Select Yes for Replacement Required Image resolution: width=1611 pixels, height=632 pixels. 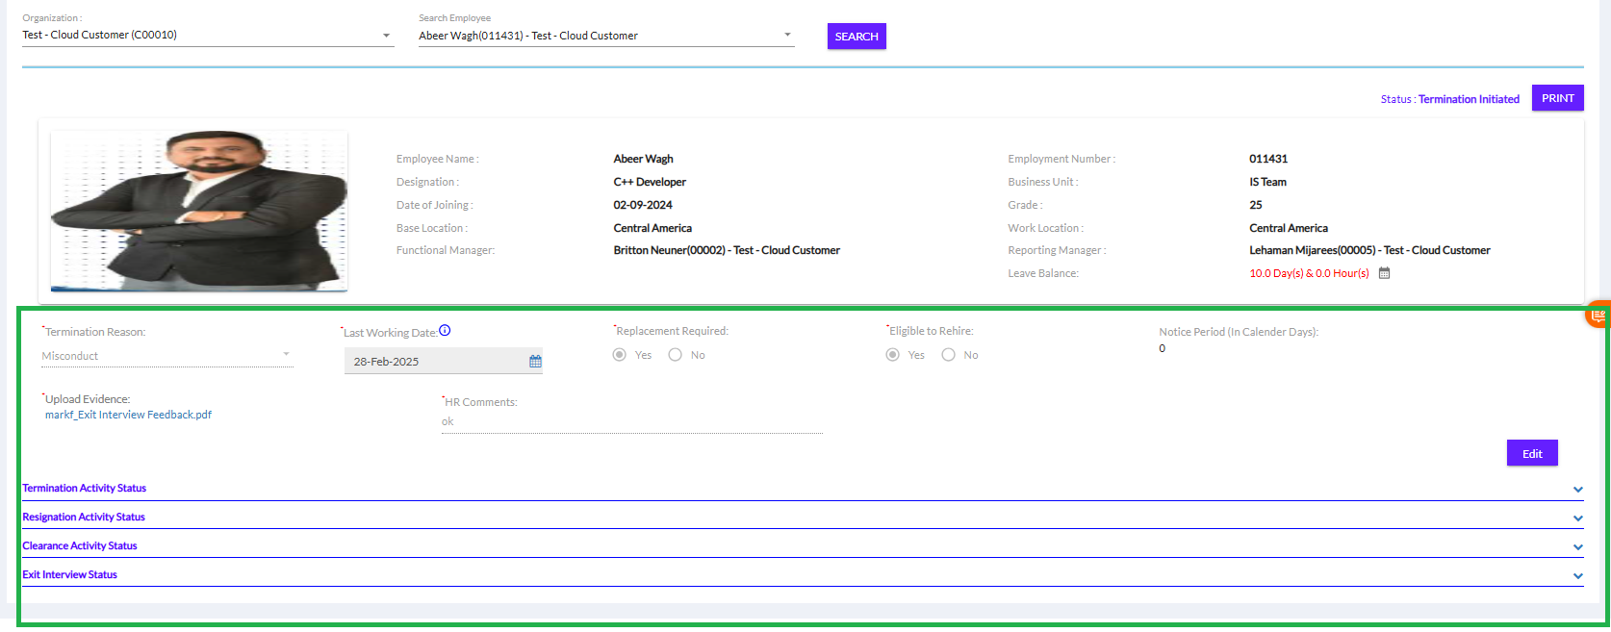pyautogui.click(x=620, y=355)
